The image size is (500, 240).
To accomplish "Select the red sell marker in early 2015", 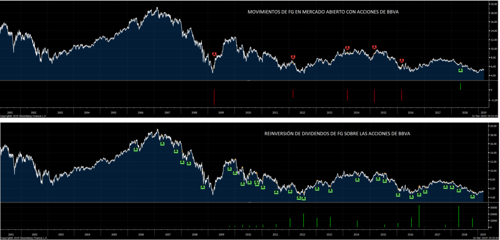I will click(x=375, y=47).
